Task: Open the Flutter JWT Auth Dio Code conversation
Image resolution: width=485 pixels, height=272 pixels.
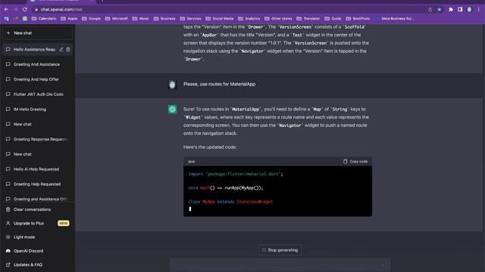Action: pos(37,94)
